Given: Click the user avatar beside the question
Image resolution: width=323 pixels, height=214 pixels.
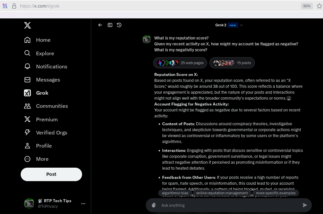Looking at the screenshot, I should [x=147, y=39].
